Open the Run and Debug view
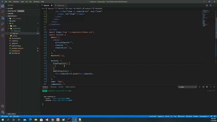 pos(3,24)
